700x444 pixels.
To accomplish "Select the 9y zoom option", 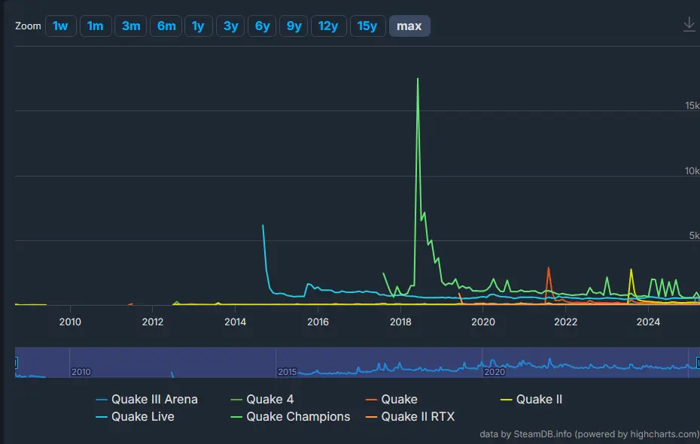I will [294, 25].
